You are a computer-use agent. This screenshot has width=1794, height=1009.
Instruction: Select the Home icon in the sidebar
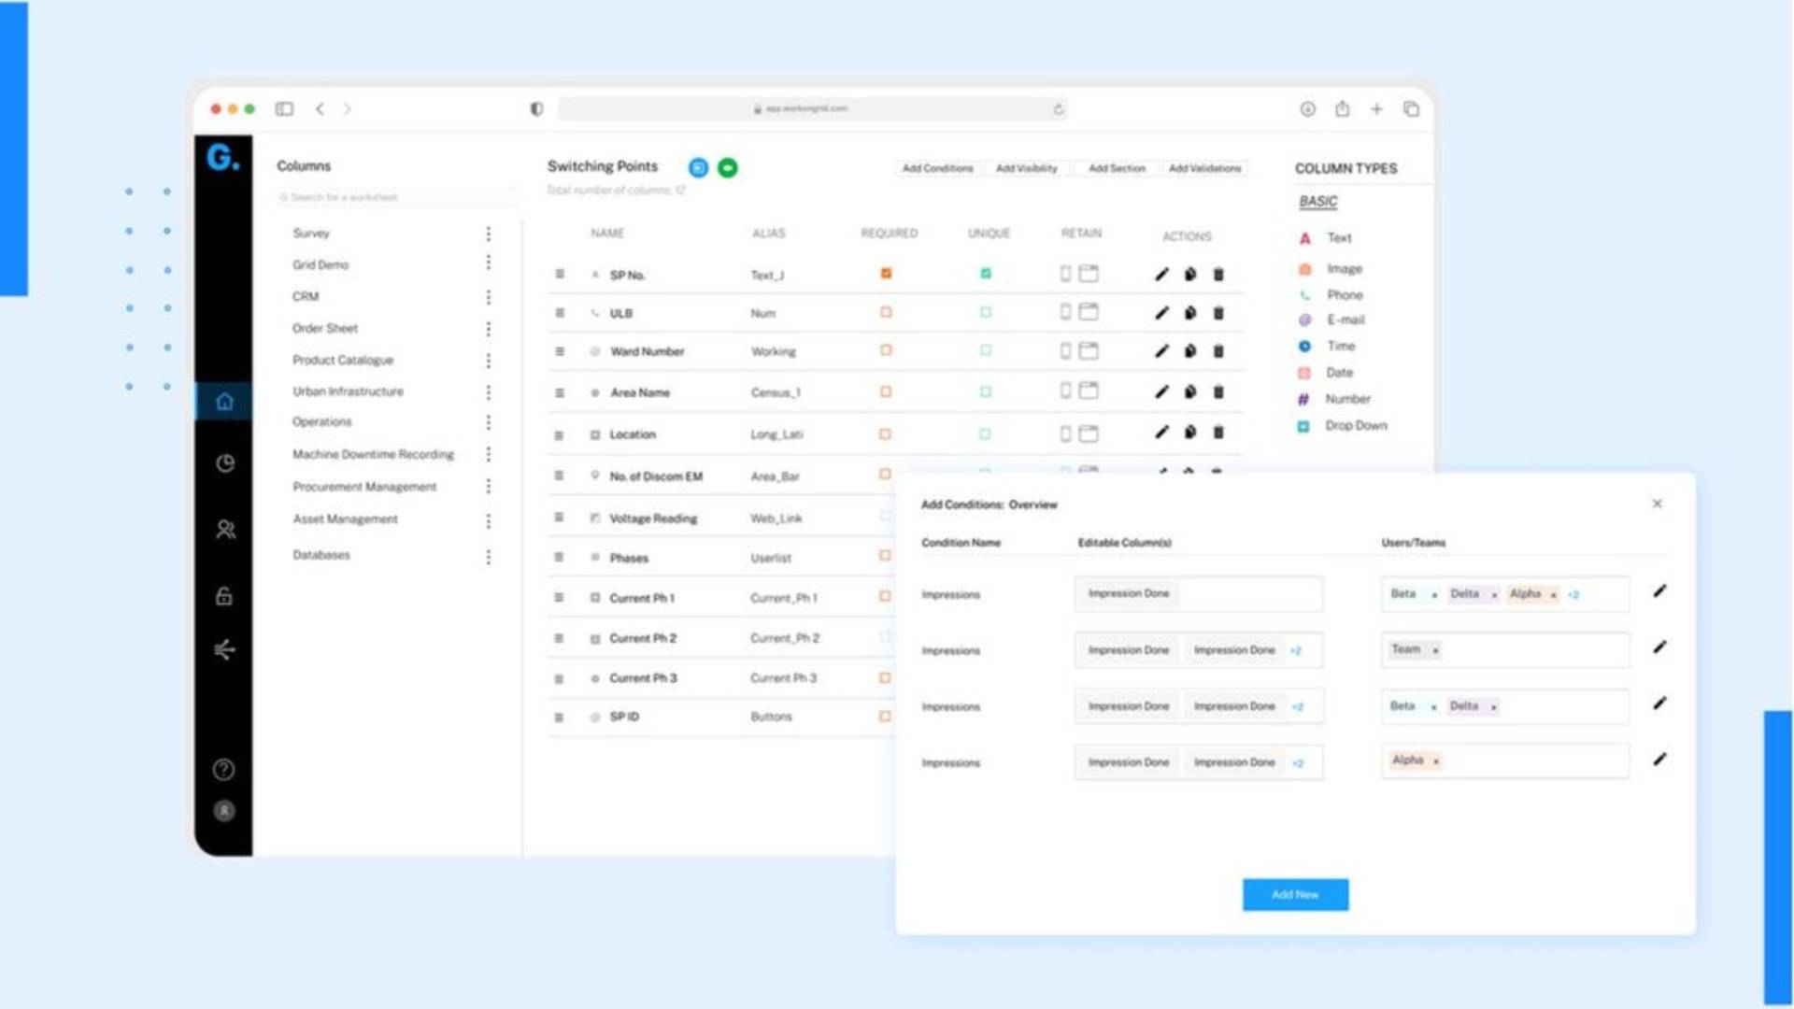(224, 401)
